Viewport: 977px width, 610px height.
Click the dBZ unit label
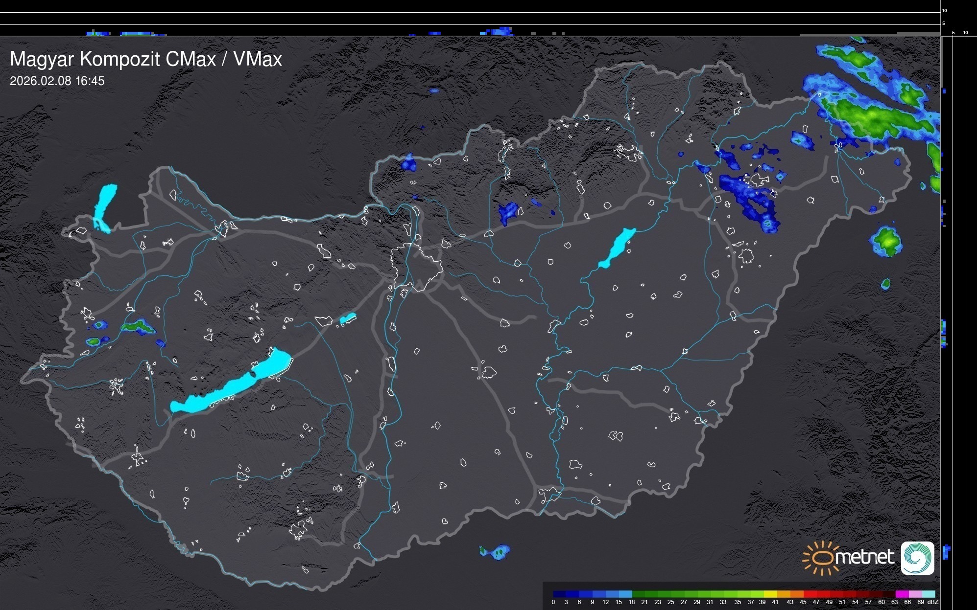(x=933, y=602)
